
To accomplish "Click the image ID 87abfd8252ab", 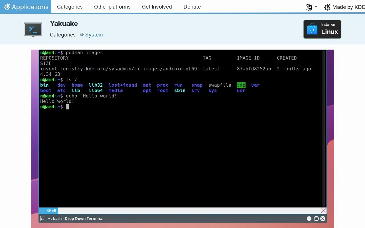I will pyautogui.click(x=254, y=69).
